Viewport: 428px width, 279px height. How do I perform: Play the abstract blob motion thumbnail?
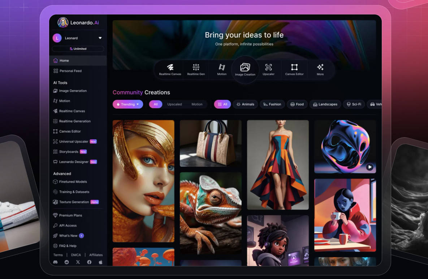click(x=369, y=167)
